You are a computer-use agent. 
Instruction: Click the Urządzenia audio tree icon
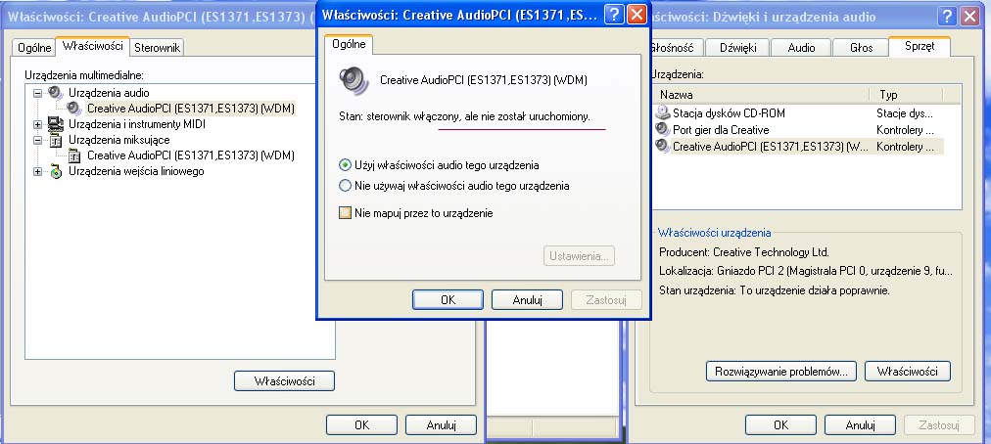tap(56, 93)
